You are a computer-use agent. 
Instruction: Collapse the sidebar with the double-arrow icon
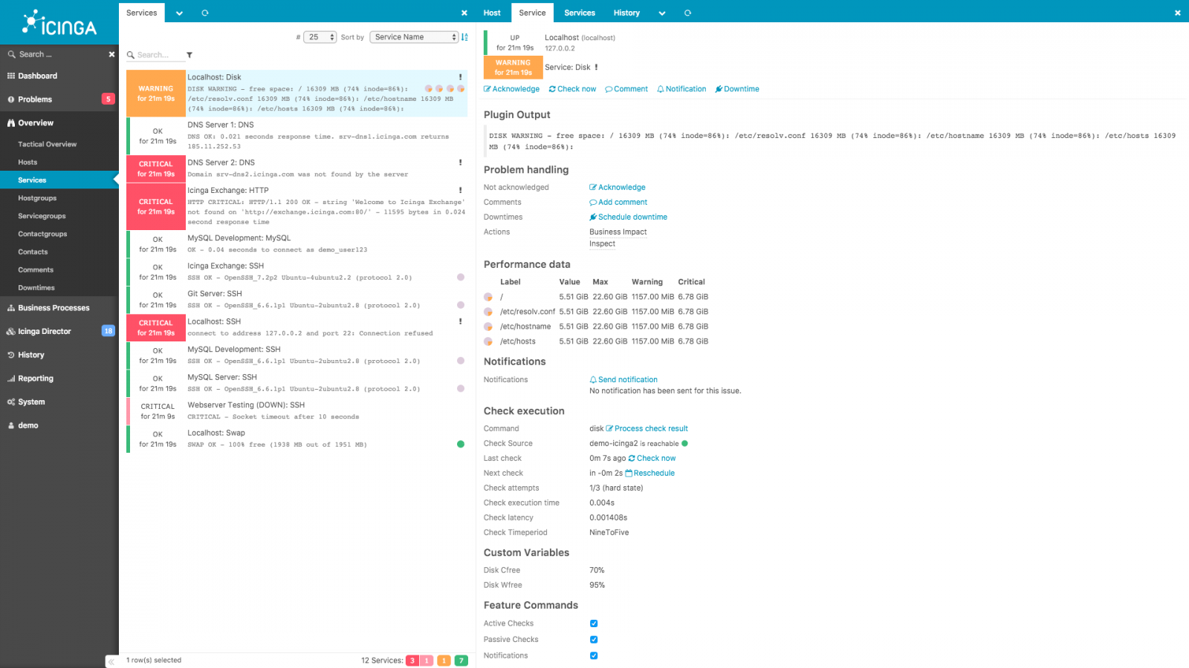(x=111, y=661)
